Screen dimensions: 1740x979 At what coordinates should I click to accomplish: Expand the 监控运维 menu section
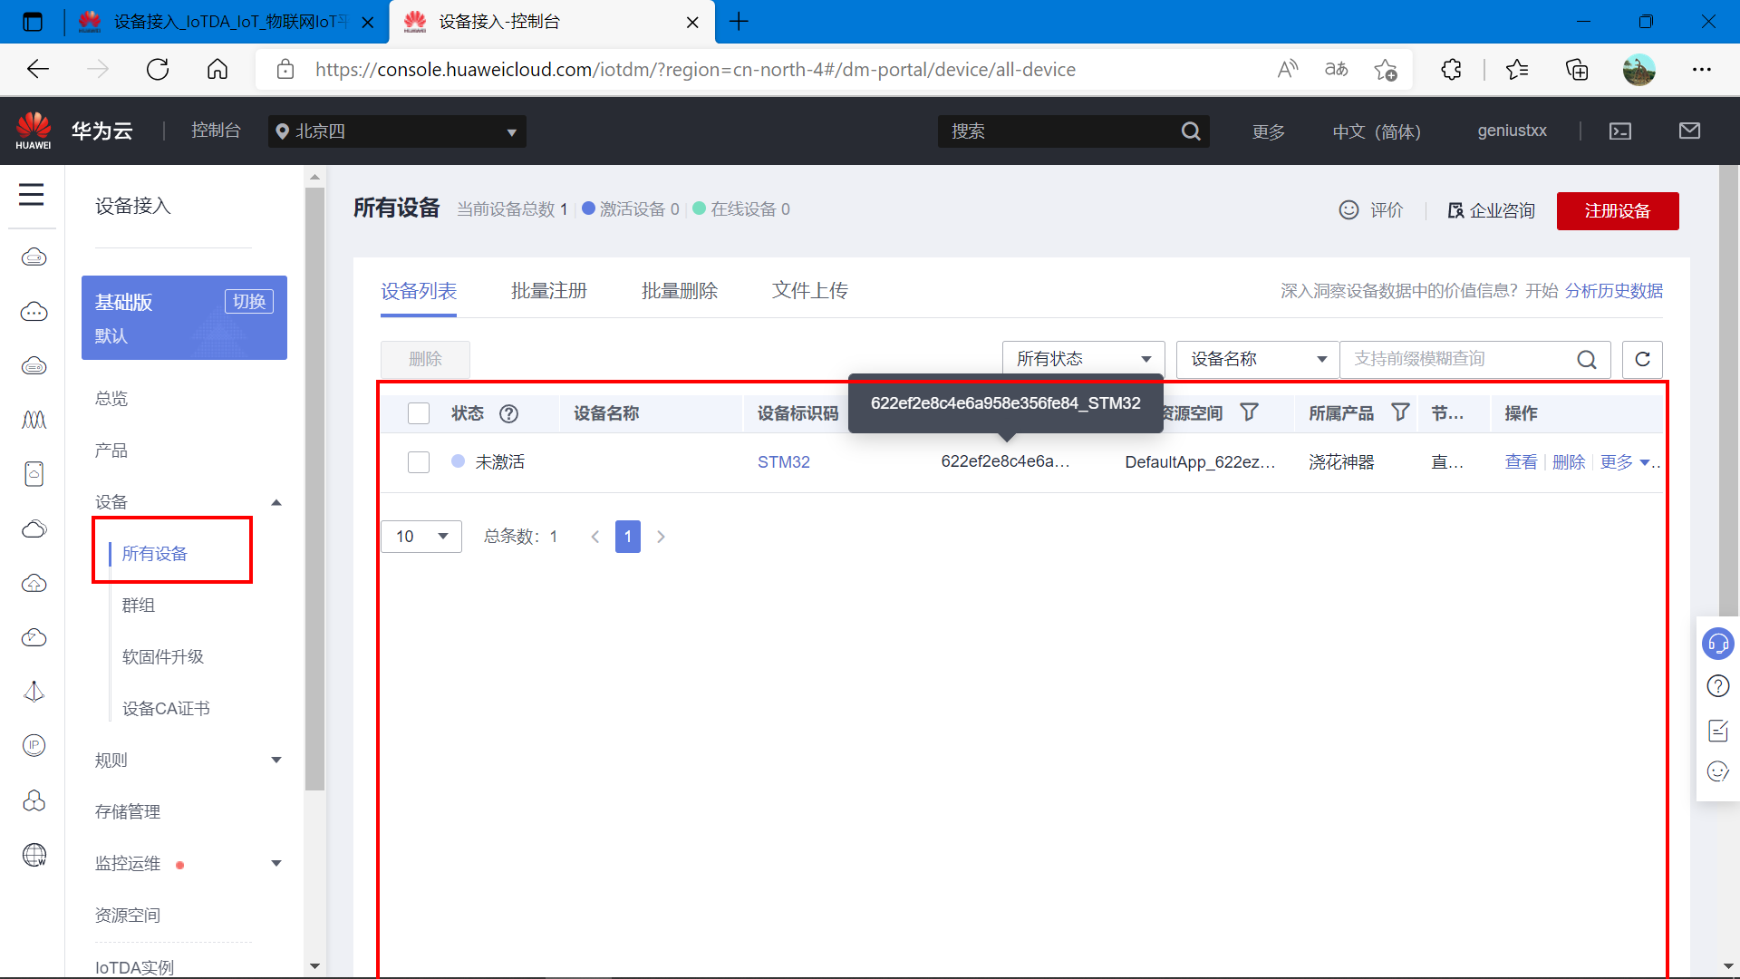[276, 864]
